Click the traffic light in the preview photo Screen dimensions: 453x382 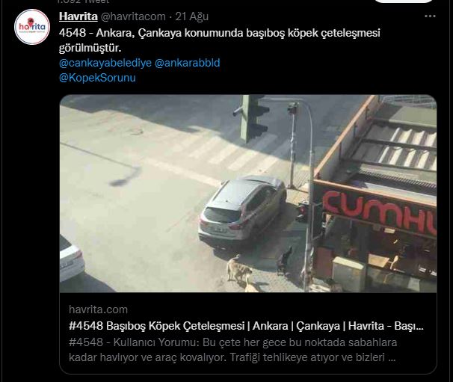tap(252, 118)
